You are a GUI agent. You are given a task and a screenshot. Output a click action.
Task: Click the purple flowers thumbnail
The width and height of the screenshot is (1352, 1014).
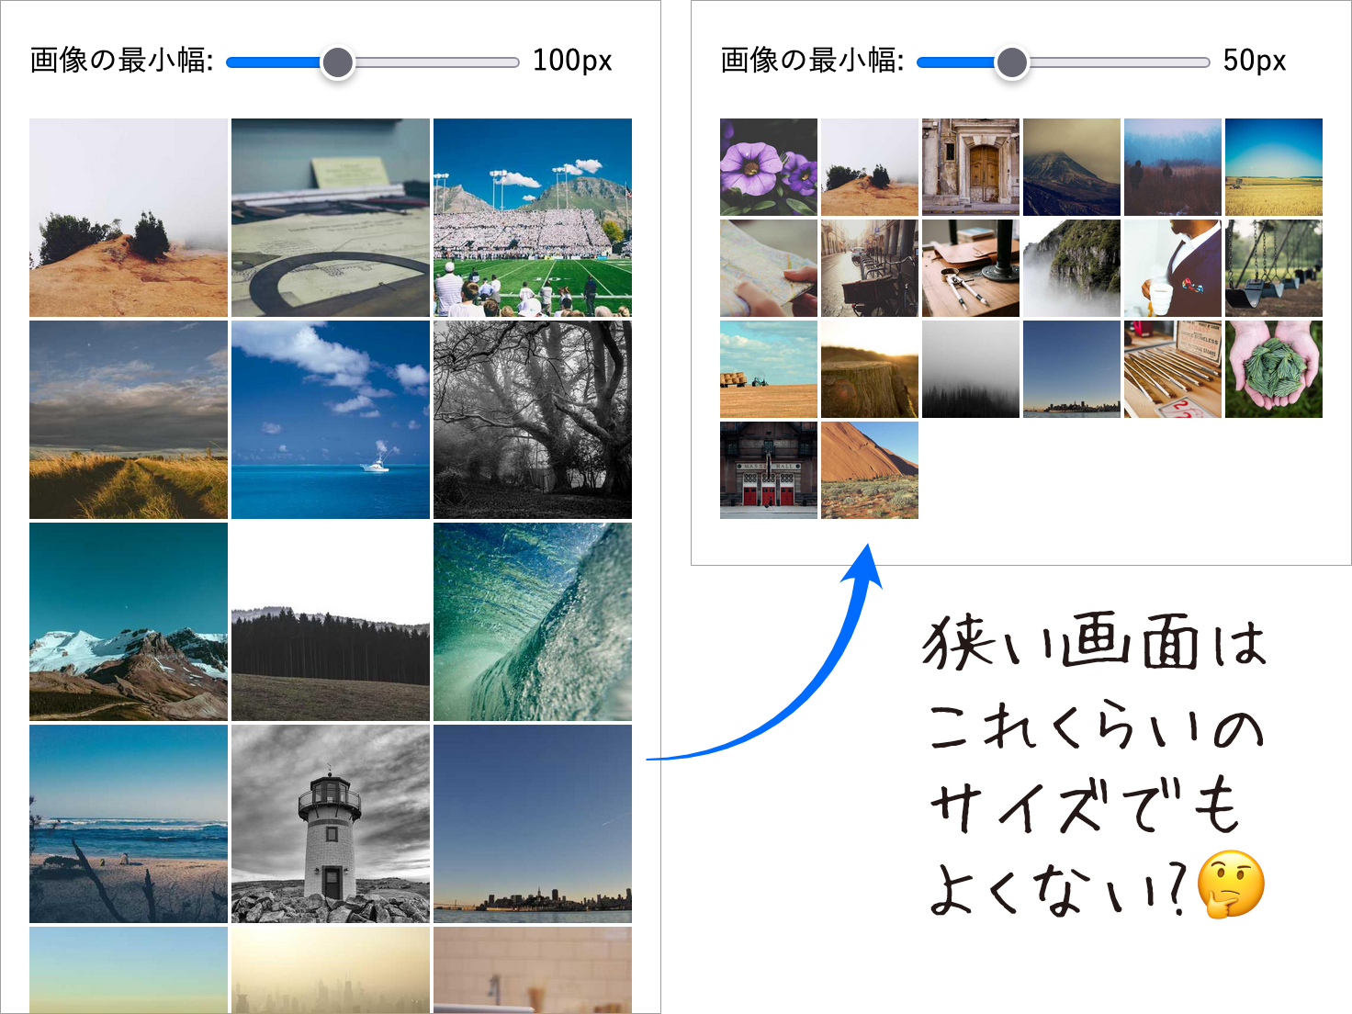(769, 167)
